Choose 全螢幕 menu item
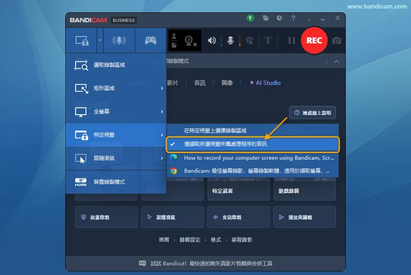 (116, 112)
